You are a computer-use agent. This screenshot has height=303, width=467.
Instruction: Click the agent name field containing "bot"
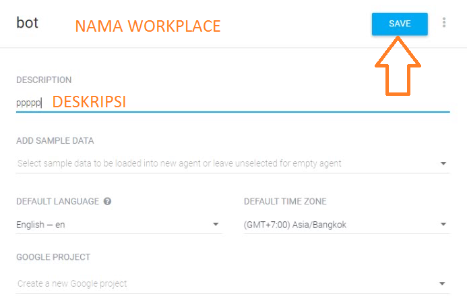(x=28, y=23)
